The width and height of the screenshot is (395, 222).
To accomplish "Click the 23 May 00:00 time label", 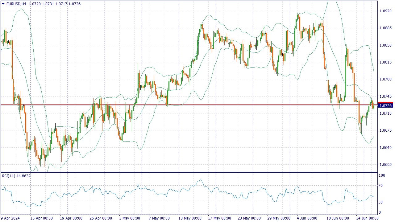I will point(249,218).
